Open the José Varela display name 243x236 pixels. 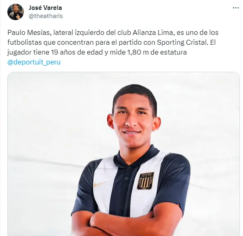[x=45, y=8]
